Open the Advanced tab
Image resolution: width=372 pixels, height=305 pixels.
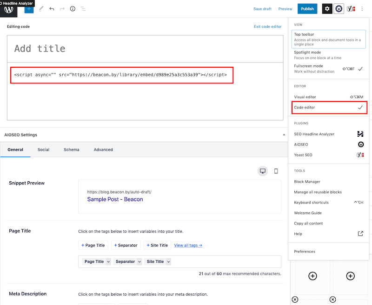point(103,150)
